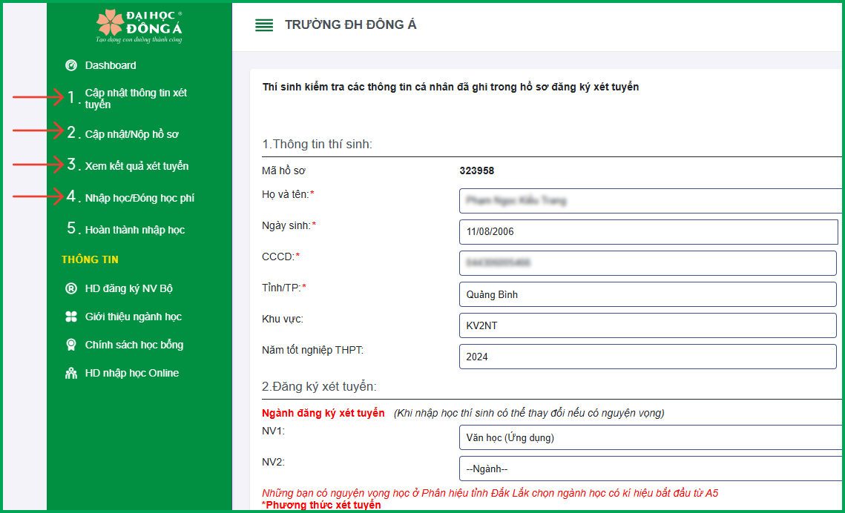The width and height of the screenshot is (845, 513).
Task: Click the Họ và tên input field
Action: pyautogui.click(x=651, y=201)
